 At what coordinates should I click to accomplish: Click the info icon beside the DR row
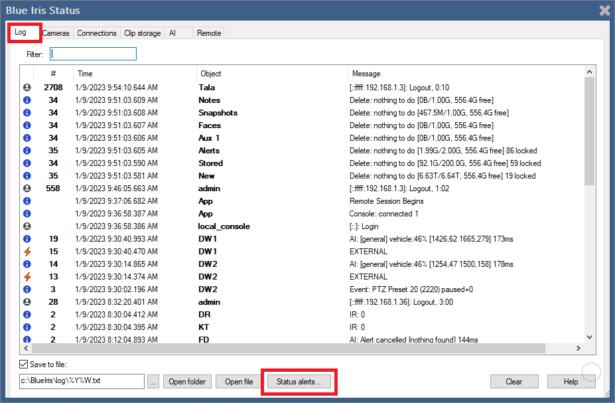pyautogui.click(x=27, y=315)
